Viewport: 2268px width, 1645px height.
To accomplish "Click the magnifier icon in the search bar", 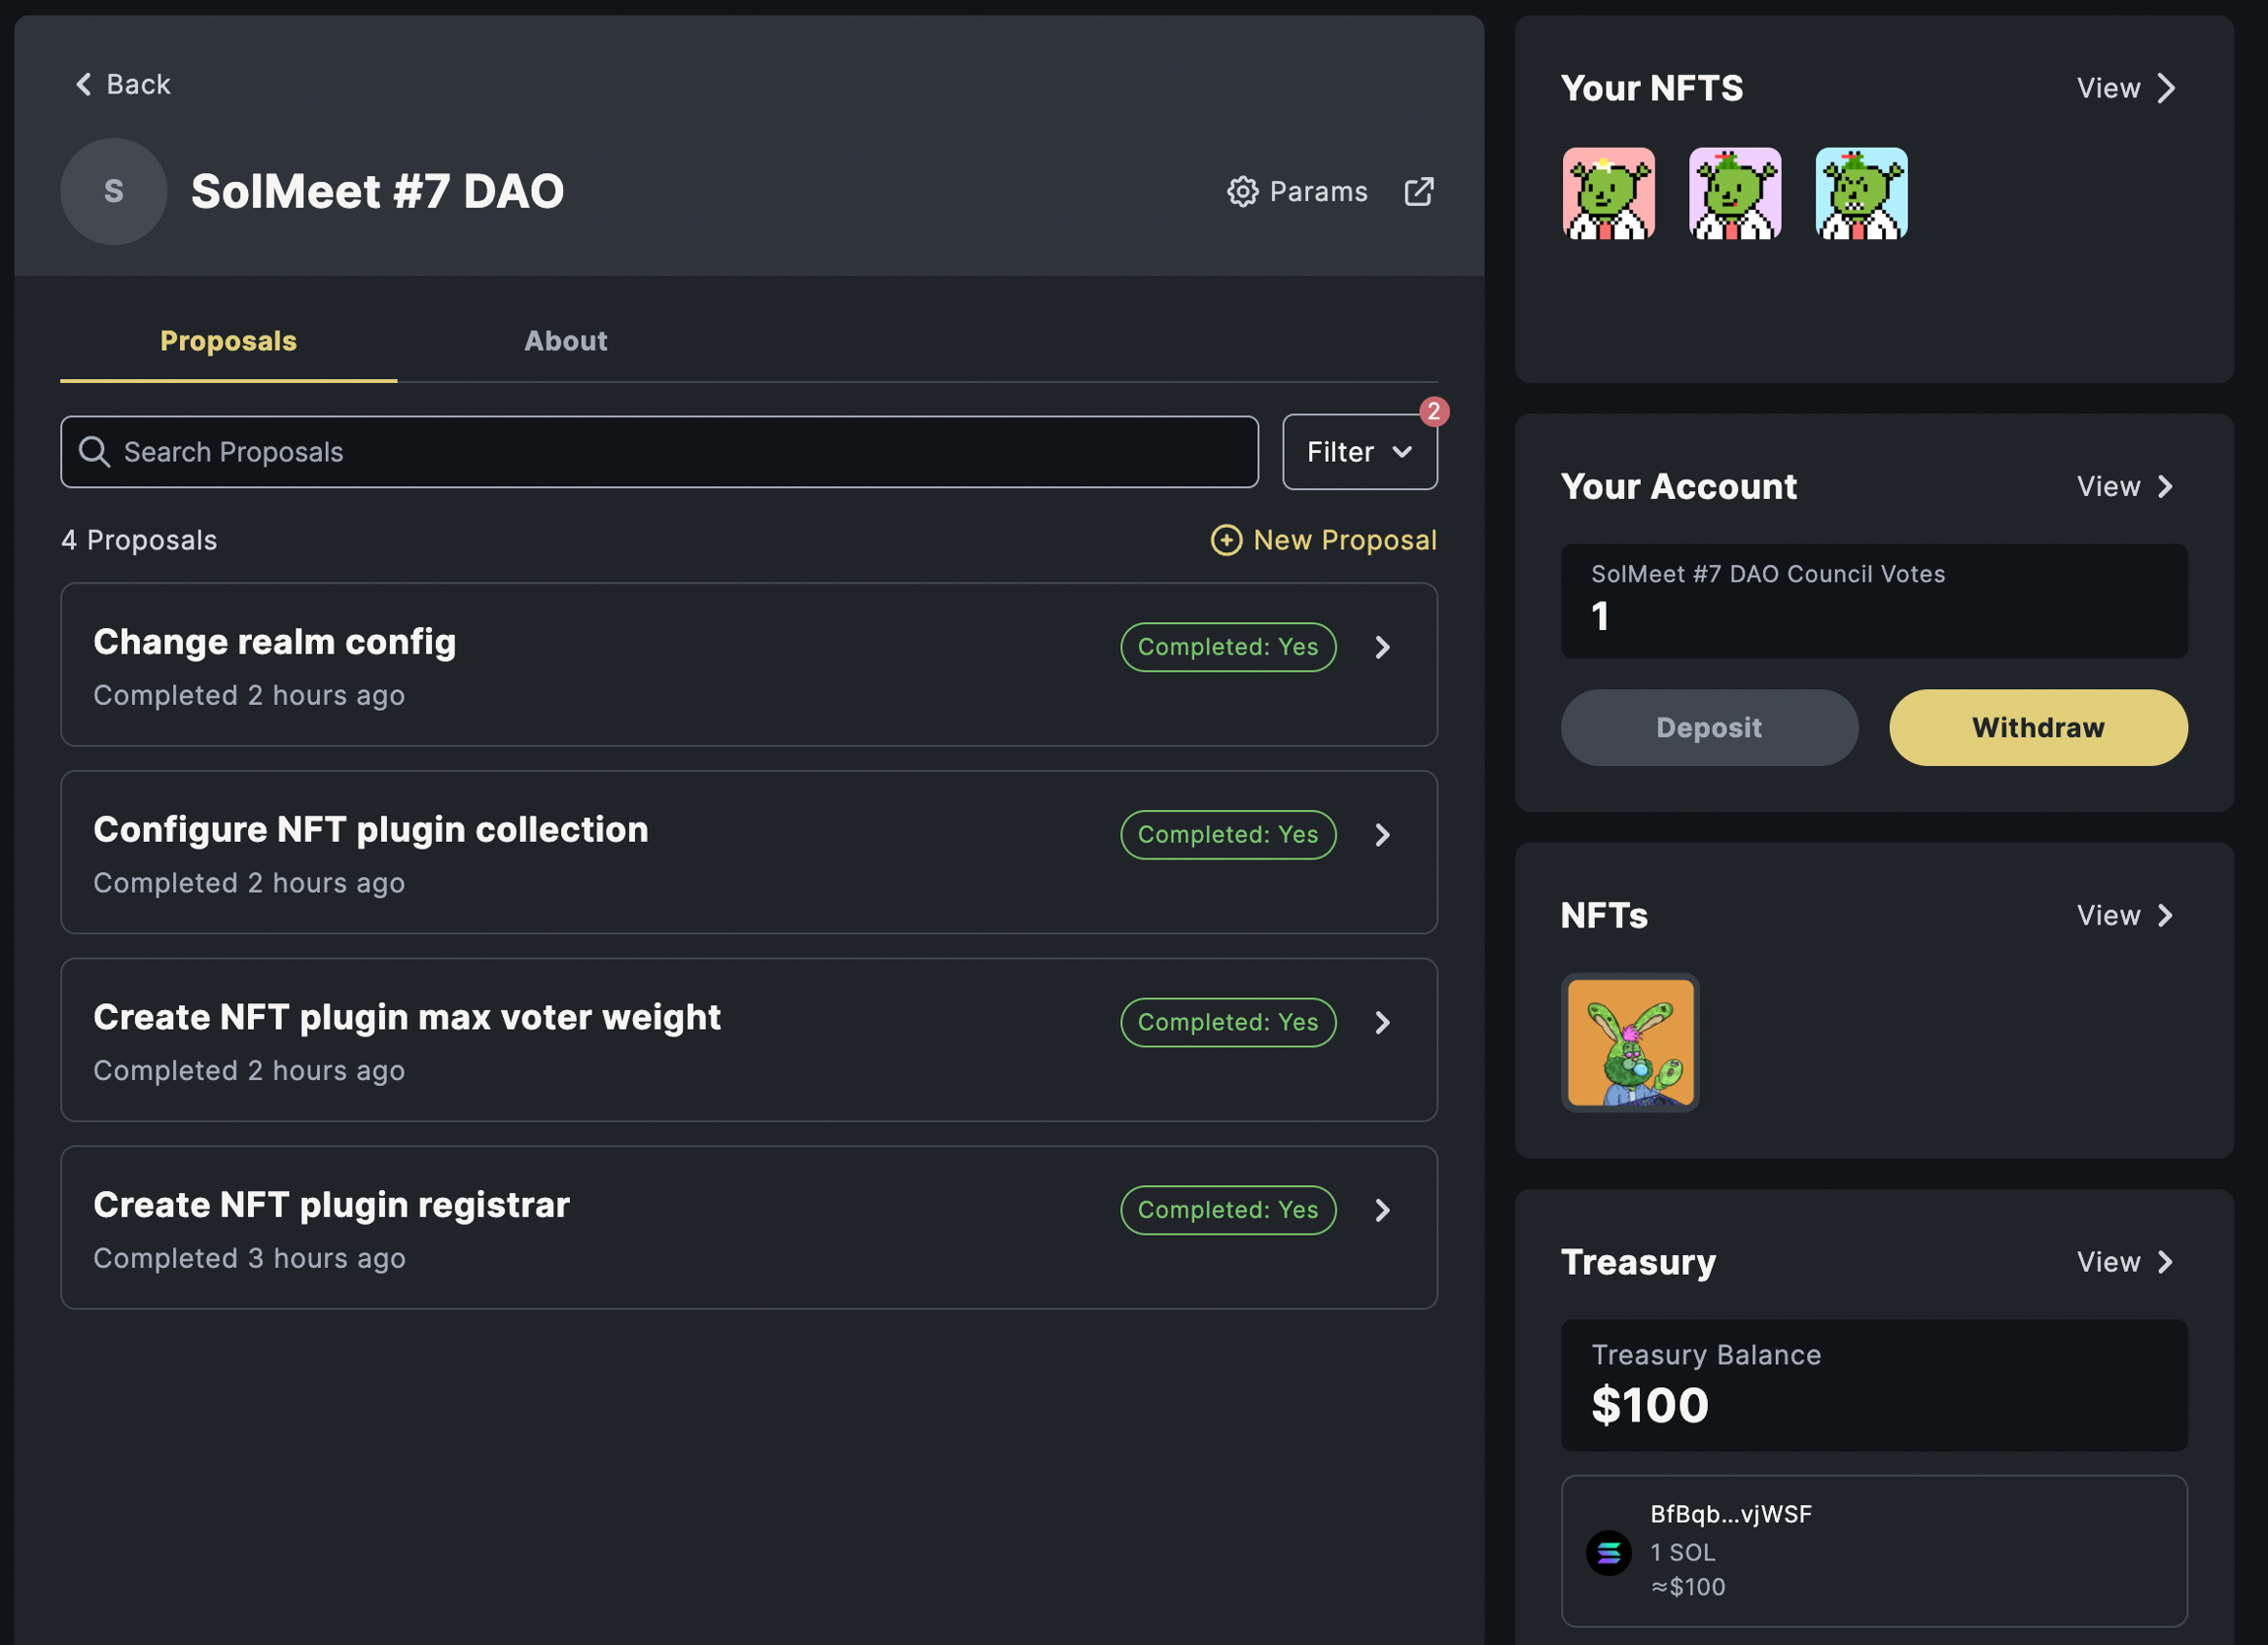I will [x=94, y=452].
